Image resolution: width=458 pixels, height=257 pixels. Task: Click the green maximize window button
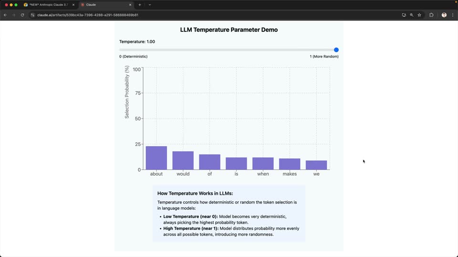[x=16, y=5]
